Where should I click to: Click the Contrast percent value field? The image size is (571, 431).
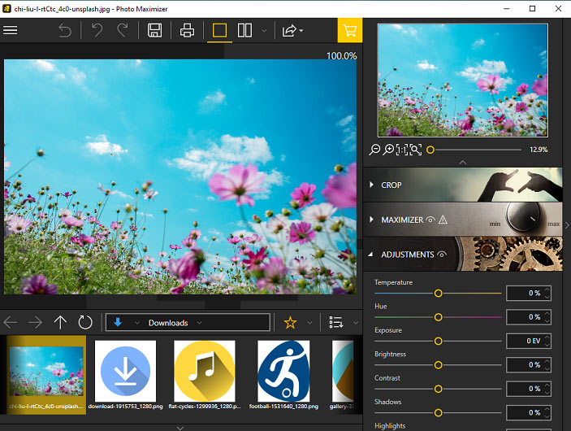tap(529, 389)
